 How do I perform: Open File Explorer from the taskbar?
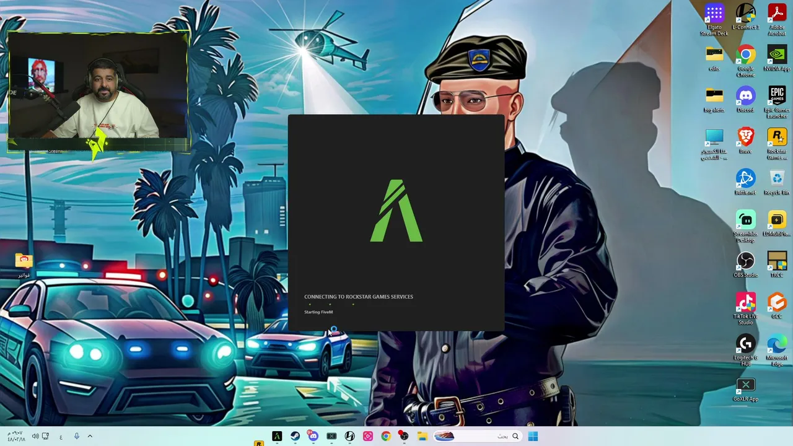(422, 436)
